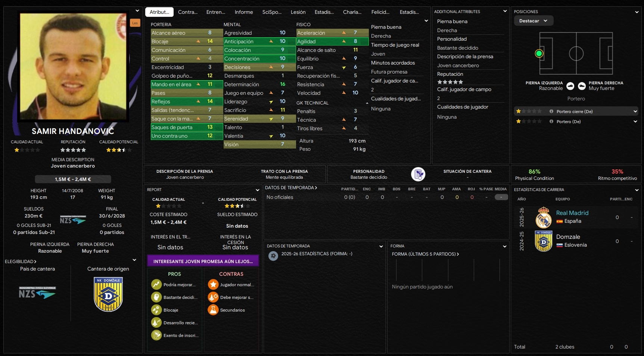This screenshot has height=356, width=644.
Task: Expand the Portero cierre (De) role dropdown
Action: click(x=635, y=112)
